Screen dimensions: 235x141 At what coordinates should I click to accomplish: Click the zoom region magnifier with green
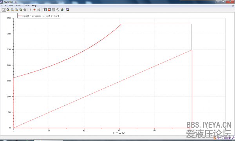click(x=21, y=10)
